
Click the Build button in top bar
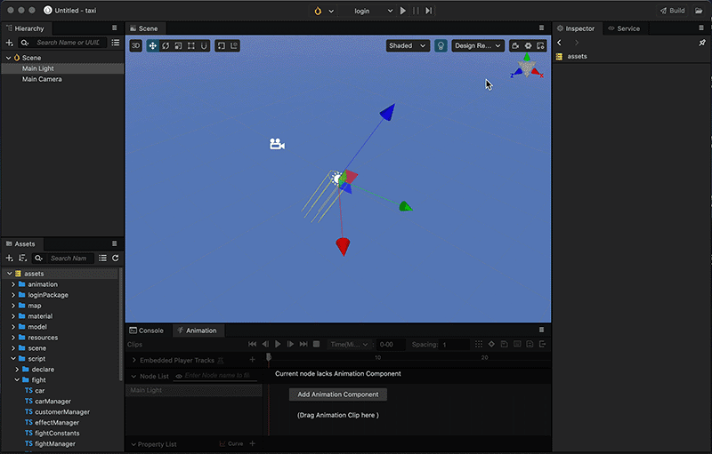pyautogui.click(x=672, y=11)
